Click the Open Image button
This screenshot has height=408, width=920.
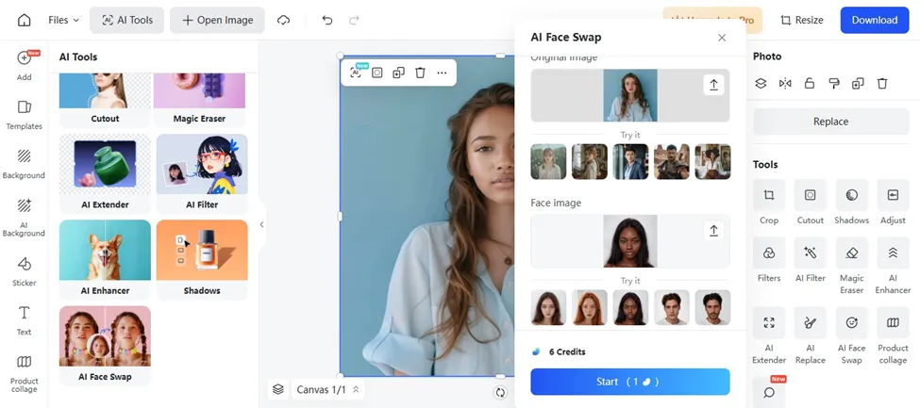pos(218,20)
